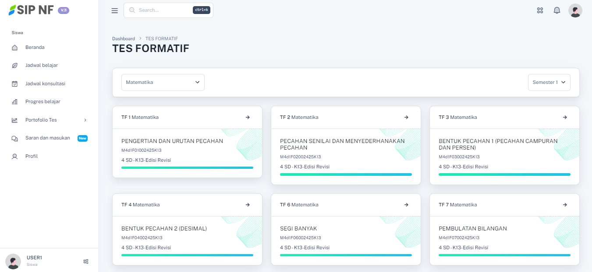This screenshot has height=272, width=592.
Task: Click the arrow on TF 7 card
Action: pyautogui.click(x=565, y=205)
